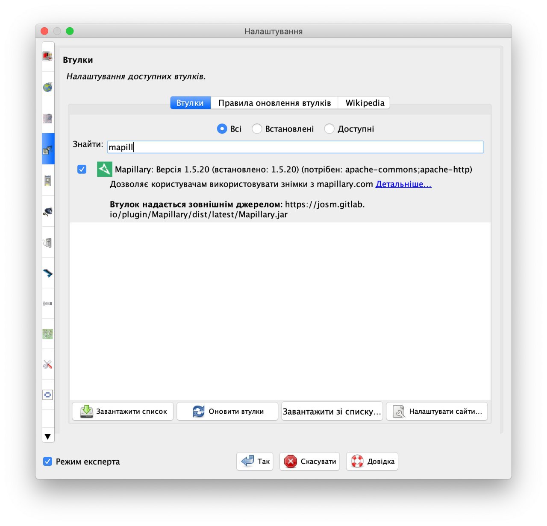Open the Remote control sidebar icon
Viewport: 547px width, 526px height.
coord(47,304)
